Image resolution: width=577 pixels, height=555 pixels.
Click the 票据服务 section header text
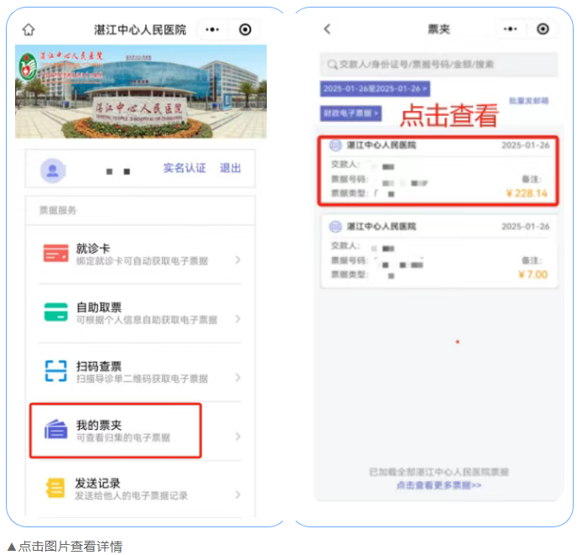58,210
